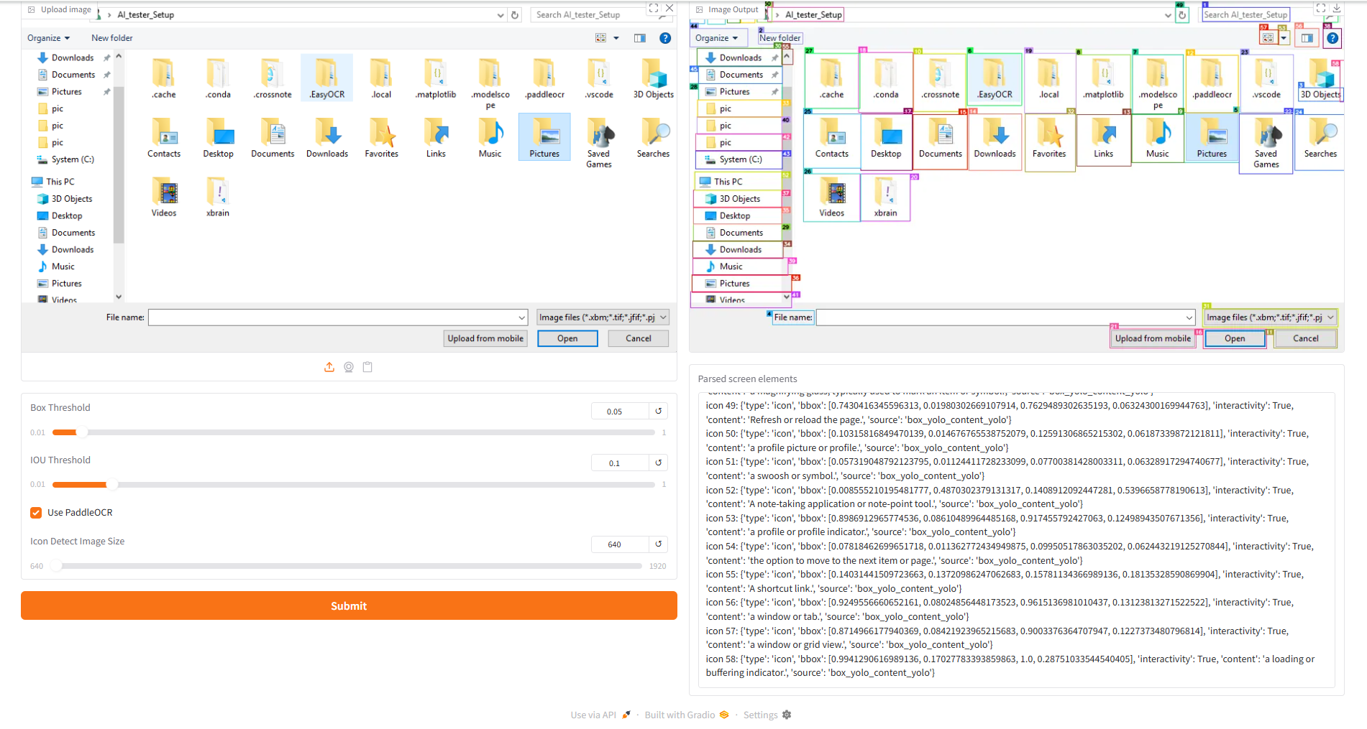Select the Contacts folder in Upload image panel

(x=164, y=138)
